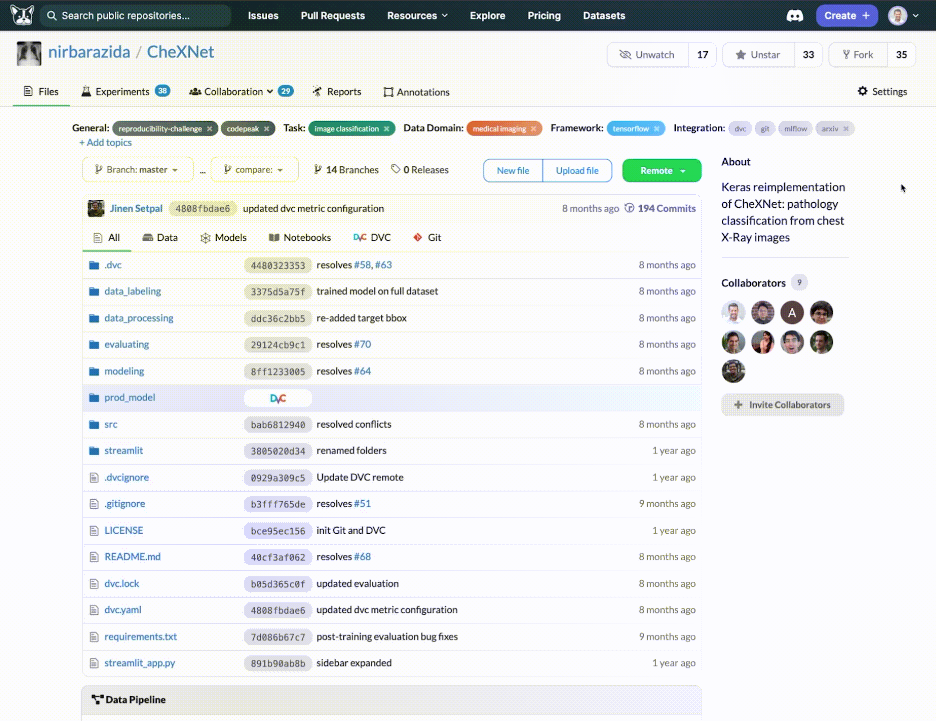The image size is (936, 721).
Task: Open the Branch: master dropdown
Action: (138, 170)
